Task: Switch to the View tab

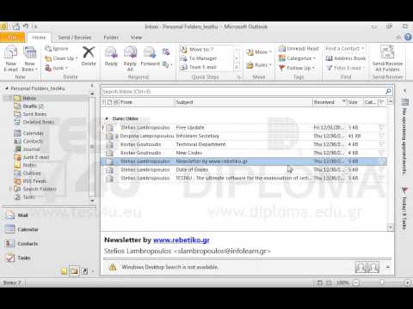Action: point(136,38)
